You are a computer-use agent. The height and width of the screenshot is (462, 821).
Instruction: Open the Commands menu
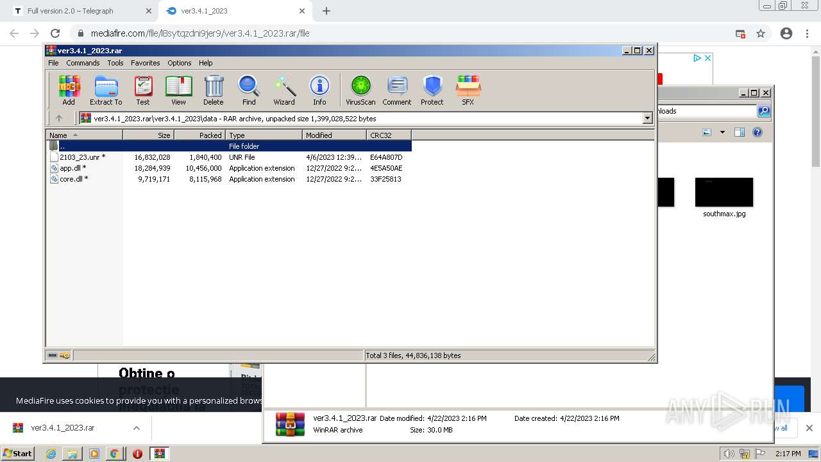(x=83, y=63)
